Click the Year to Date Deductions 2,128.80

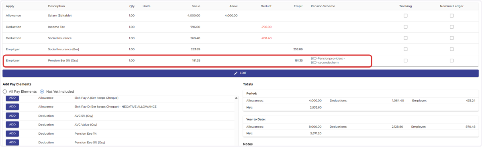point(398,127)
